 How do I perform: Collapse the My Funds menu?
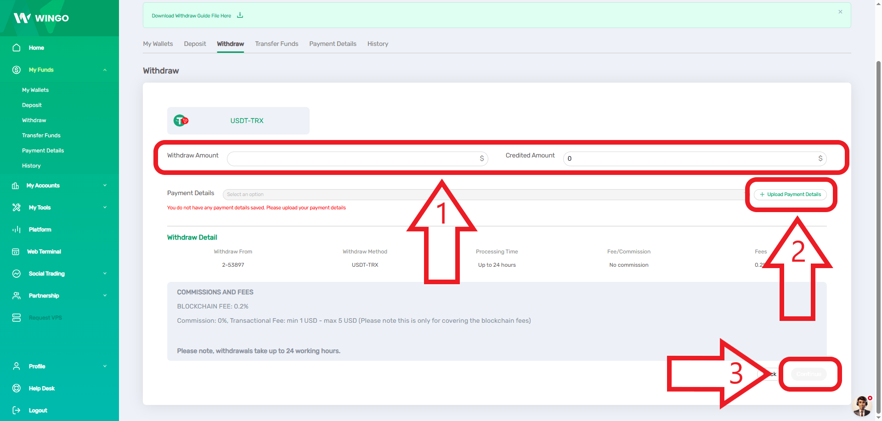tap(105, 70)
